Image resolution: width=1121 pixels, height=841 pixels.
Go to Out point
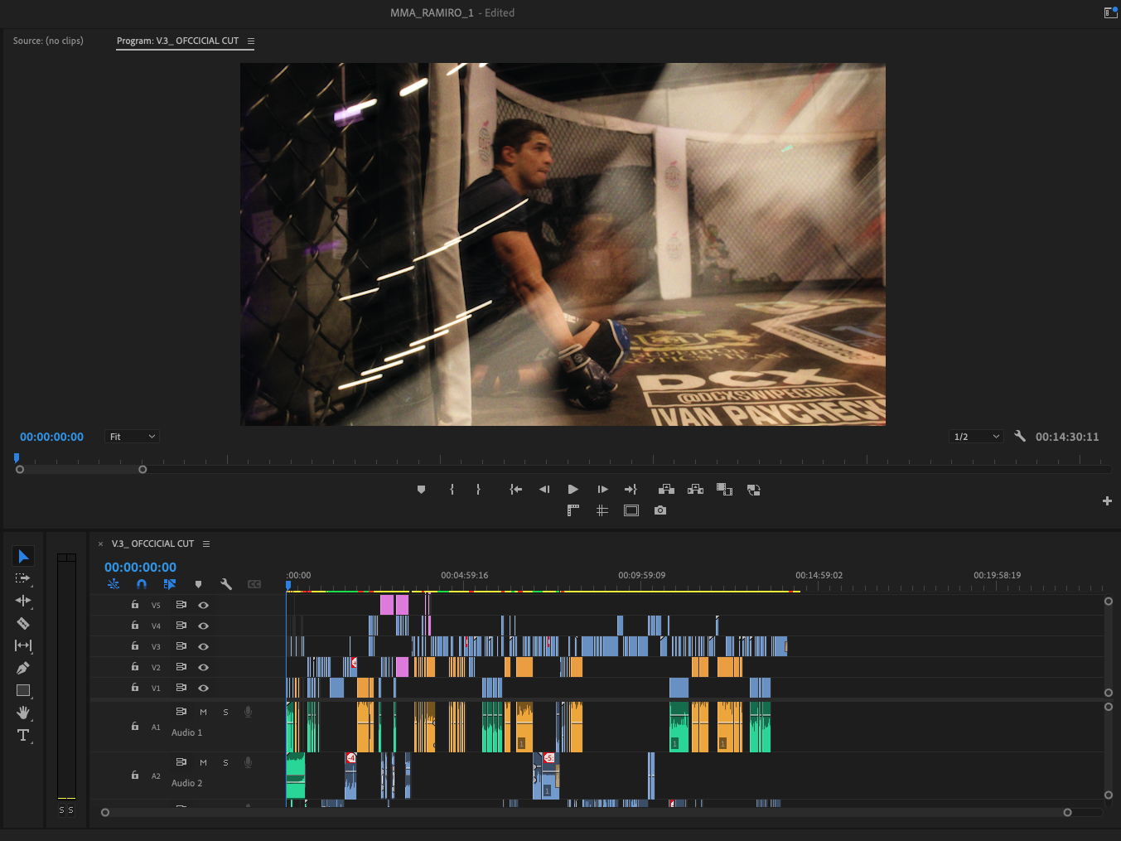[x=631, y=490]
